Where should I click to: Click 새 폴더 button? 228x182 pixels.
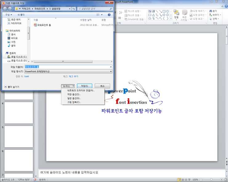point(21,15)
